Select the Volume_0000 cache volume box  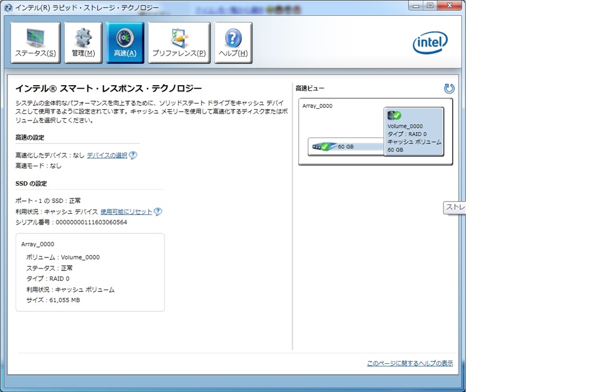tap(414, 132)
